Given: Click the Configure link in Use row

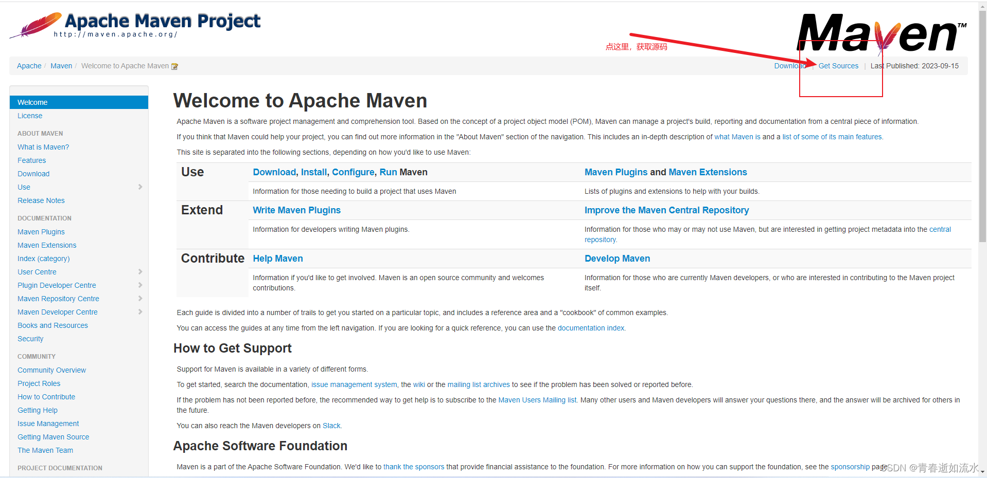Looking at the screenshot, I should tap(353, 172).
